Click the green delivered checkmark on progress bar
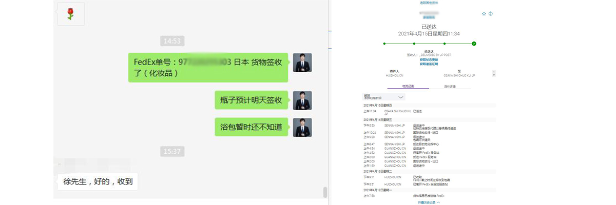This screenshot has width=616, height=205. click(474, 44)
